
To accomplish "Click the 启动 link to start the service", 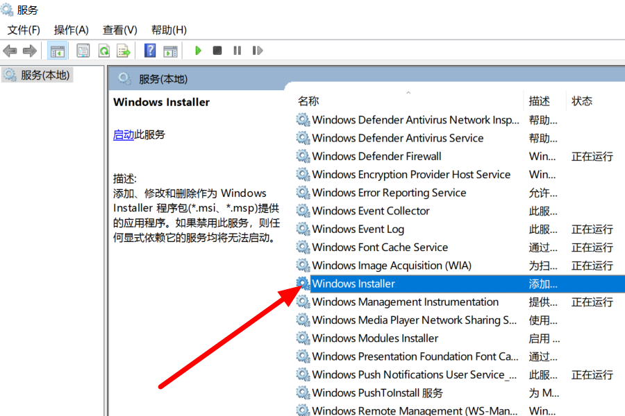I will pos(123,135).
